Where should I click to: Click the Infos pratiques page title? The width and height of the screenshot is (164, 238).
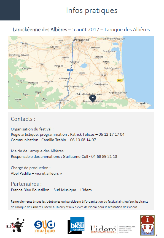click(x=92, y=11)
